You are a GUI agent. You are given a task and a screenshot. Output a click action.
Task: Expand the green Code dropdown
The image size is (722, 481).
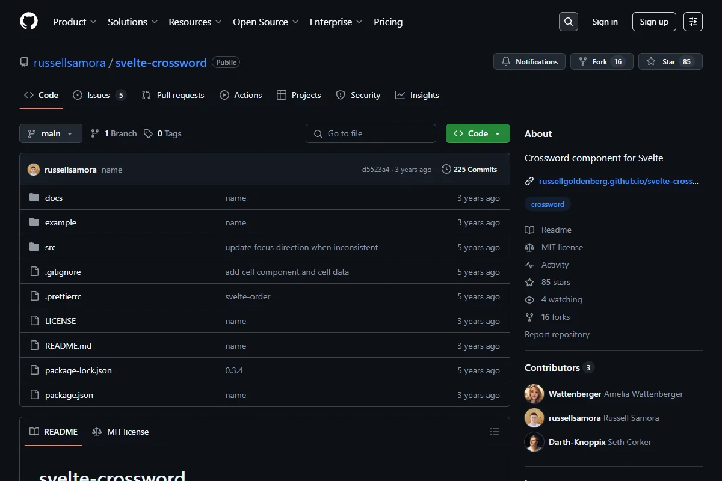(x=478, y=133)
